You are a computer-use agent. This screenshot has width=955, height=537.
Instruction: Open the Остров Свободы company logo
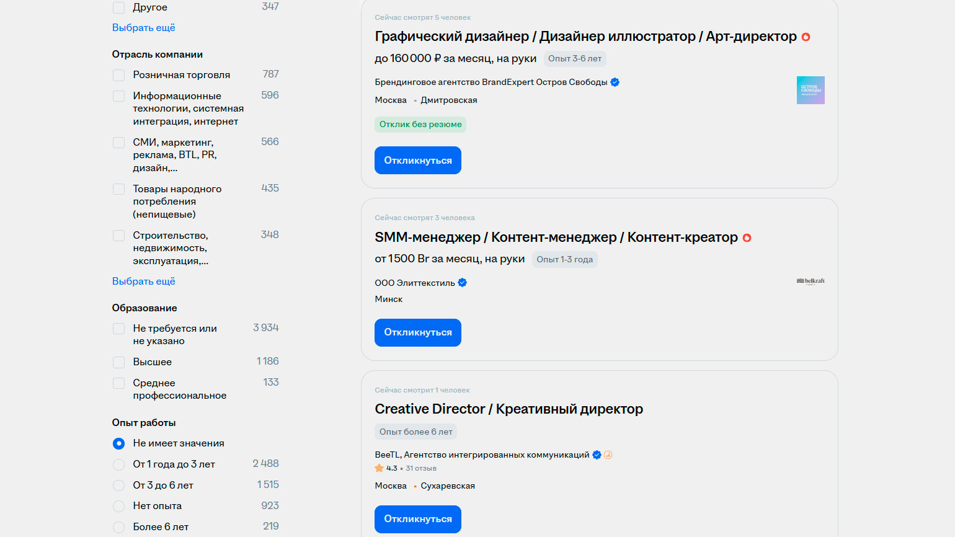tap(810, 90)
